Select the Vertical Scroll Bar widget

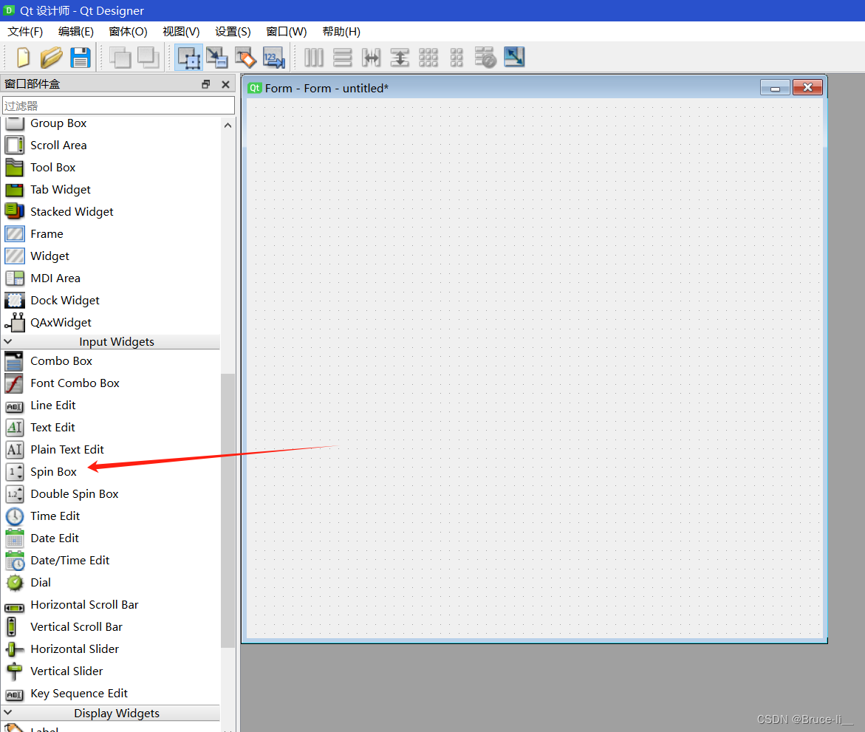(111, 626)
